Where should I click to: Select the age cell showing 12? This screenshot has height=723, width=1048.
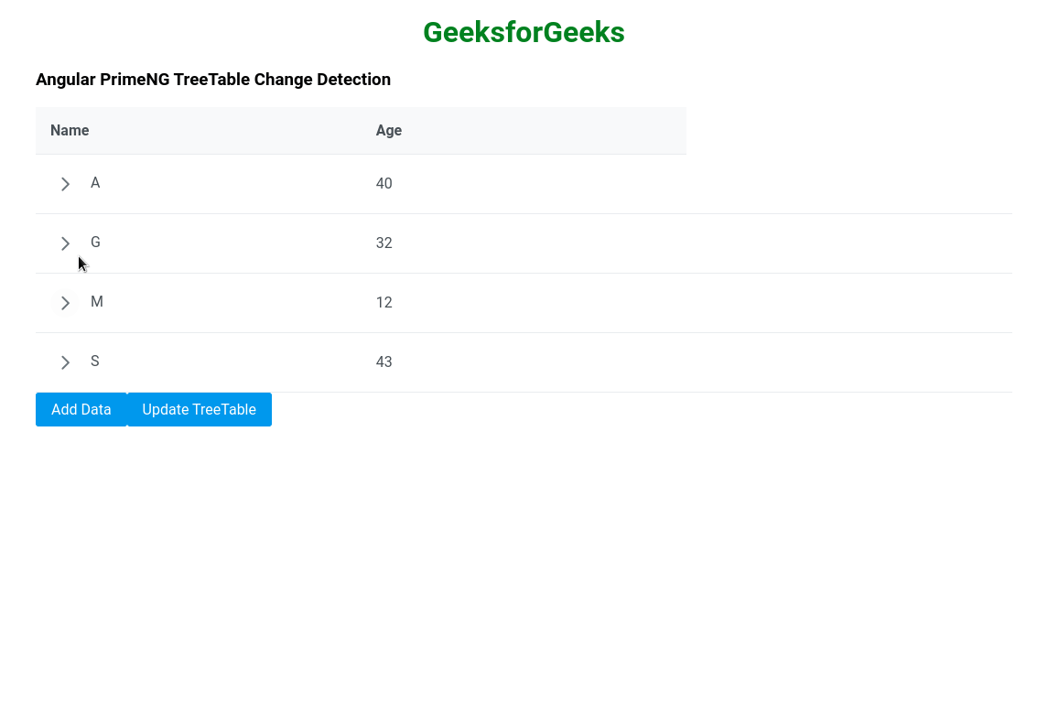pyautogui.click(x=384, y=303)
